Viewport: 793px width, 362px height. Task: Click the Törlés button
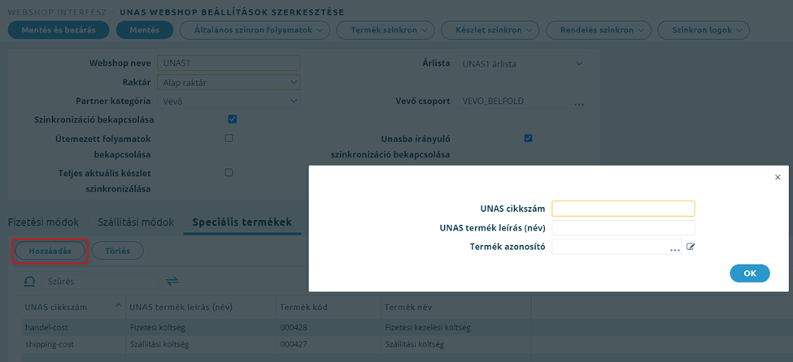click(x=117, y=251)
